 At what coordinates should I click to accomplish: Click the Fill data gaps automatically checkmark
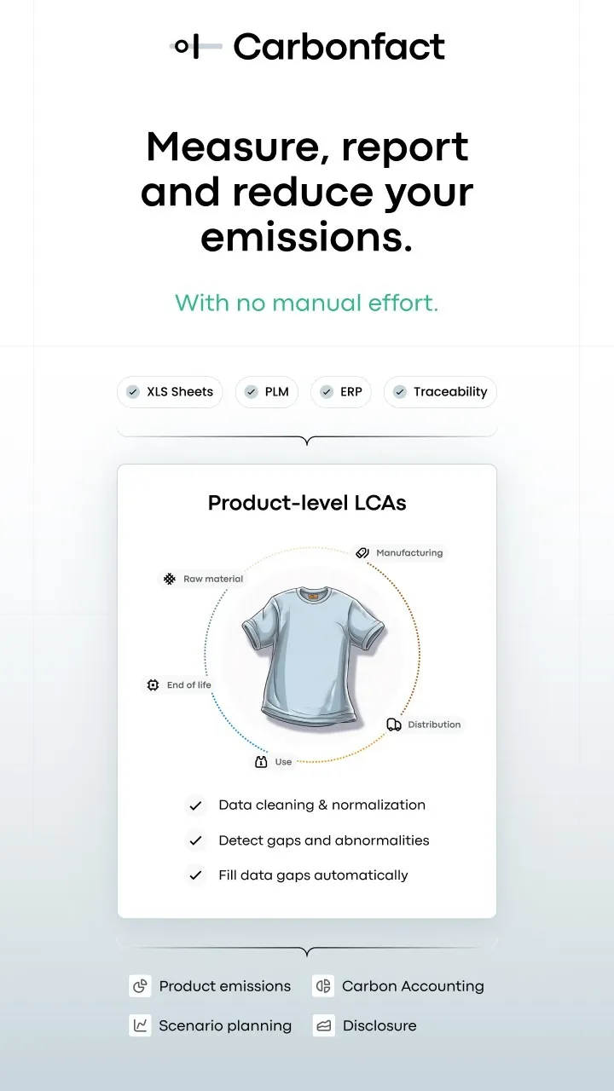[196, 875]
